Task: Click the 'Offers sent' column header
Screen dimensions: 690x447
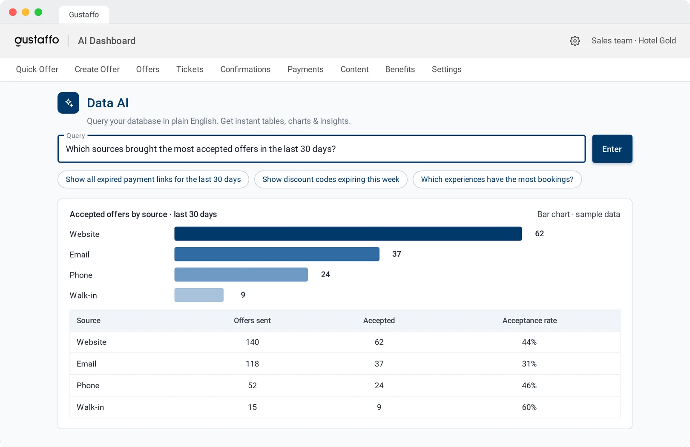Action: (x=252, y=321)
